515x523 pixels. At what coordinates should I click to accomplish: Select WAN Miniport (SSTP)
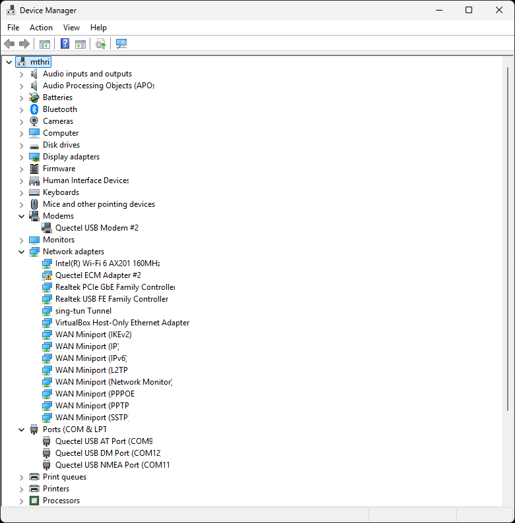click(x=92, y=418)
